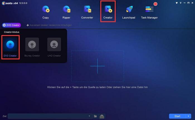Screen dimensions: 195x120
Task: Open the Ziel destination dropdown
Action: (x=89, y=116)
